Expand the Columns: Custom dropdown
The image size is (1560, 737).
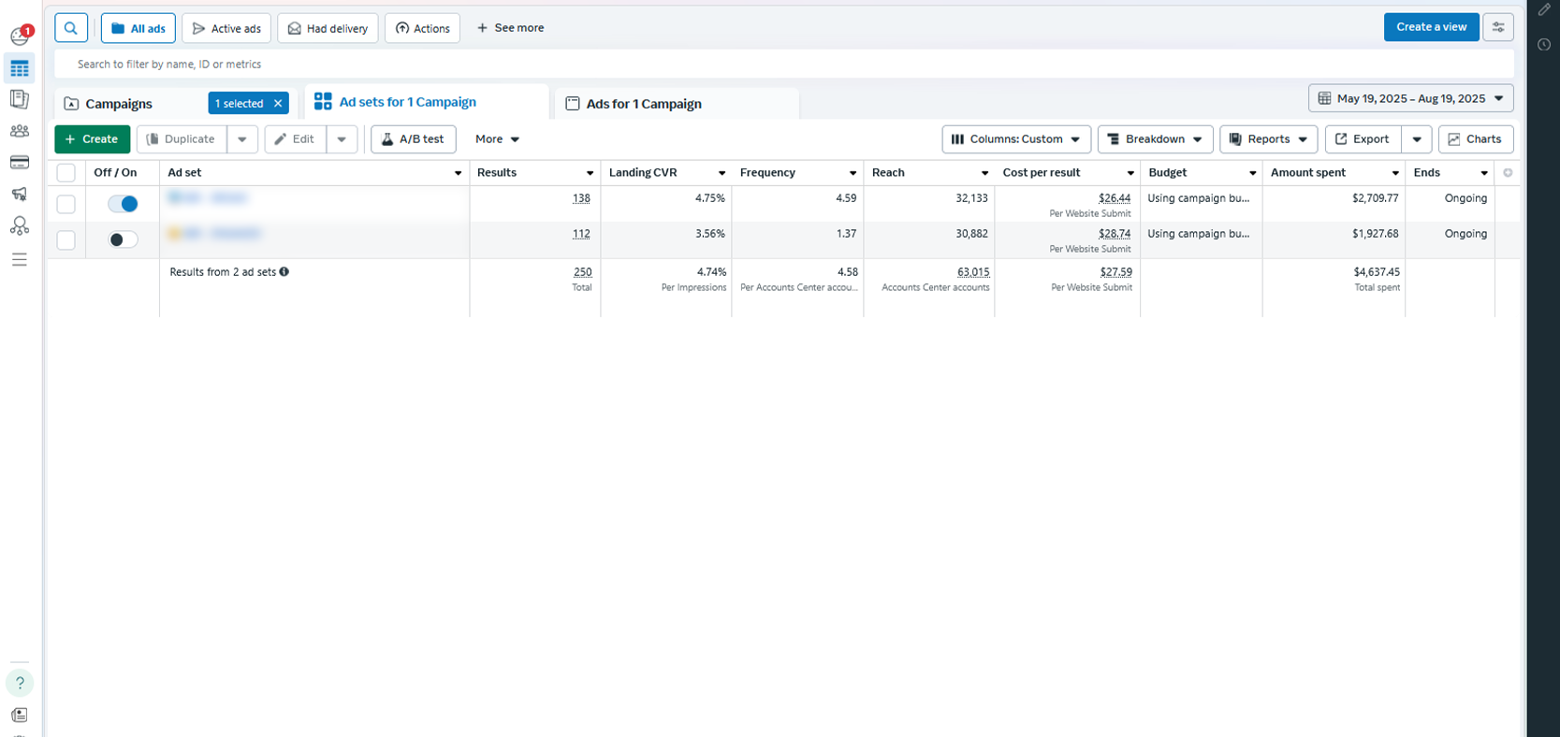(x=1015, y=139)
